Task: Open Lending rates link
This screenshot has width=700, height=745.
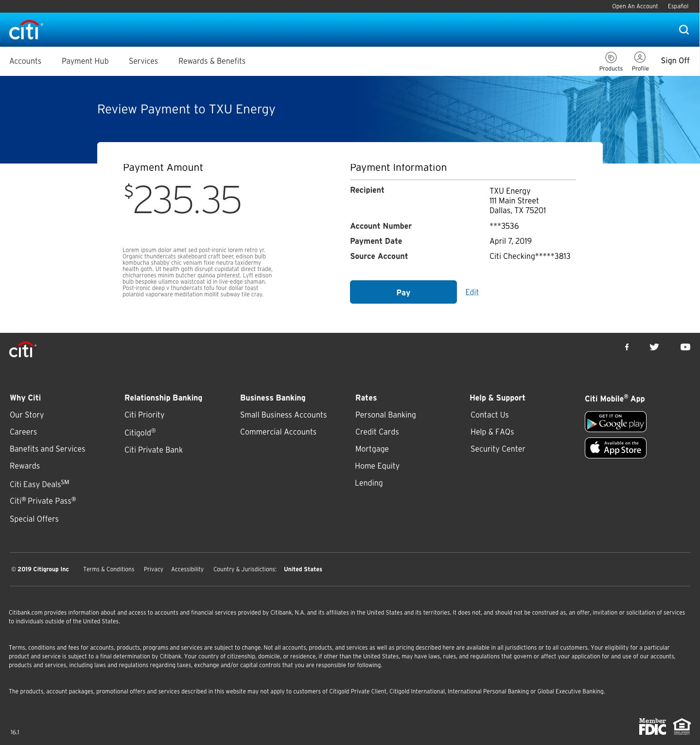Action: click(369, 483)
